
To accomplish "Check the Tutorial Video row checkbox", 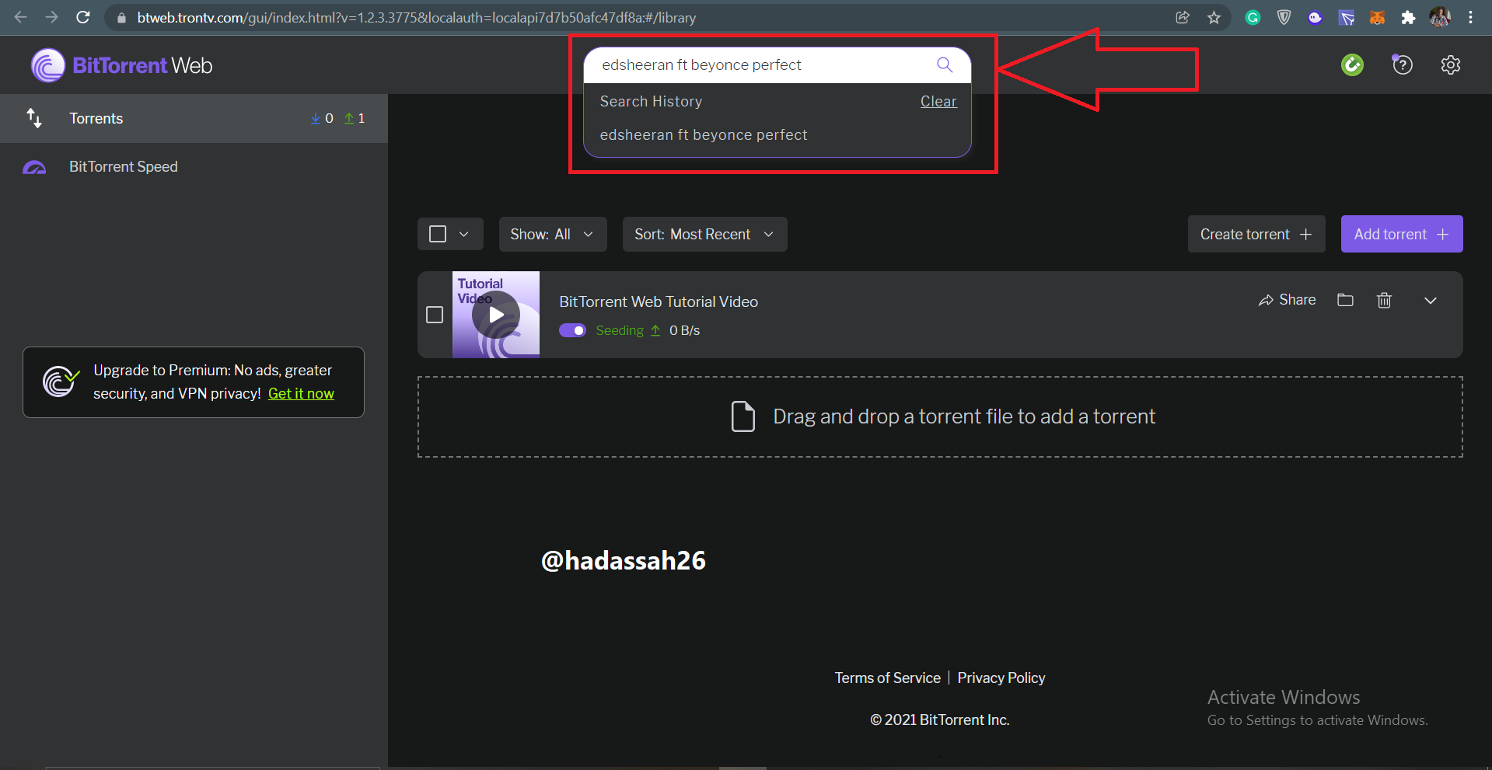I will click(435, 315).
